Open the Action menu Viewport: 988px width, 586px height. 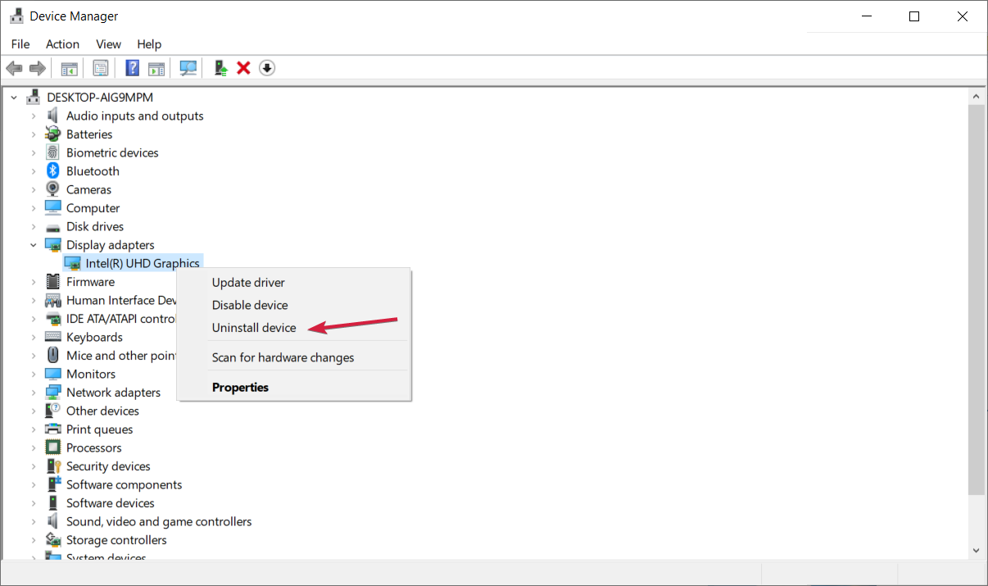pyautogui.click(x=63, y=44)
